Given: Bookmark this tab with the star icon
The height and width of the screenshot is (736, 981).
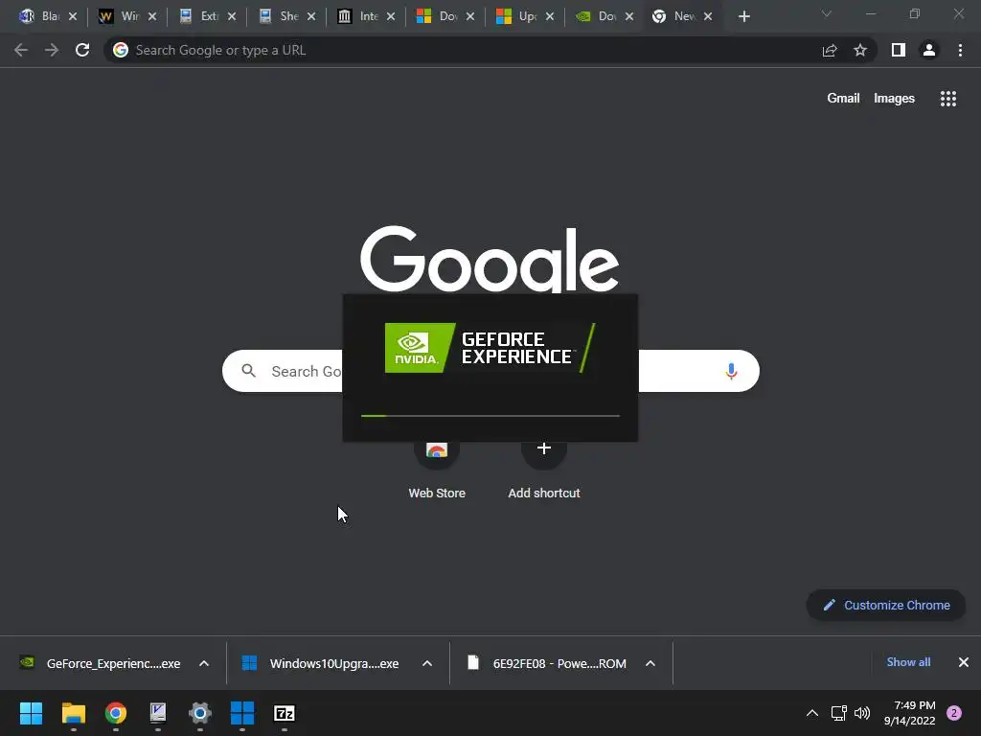Looking at the screenshot, I should pos(860,50).
